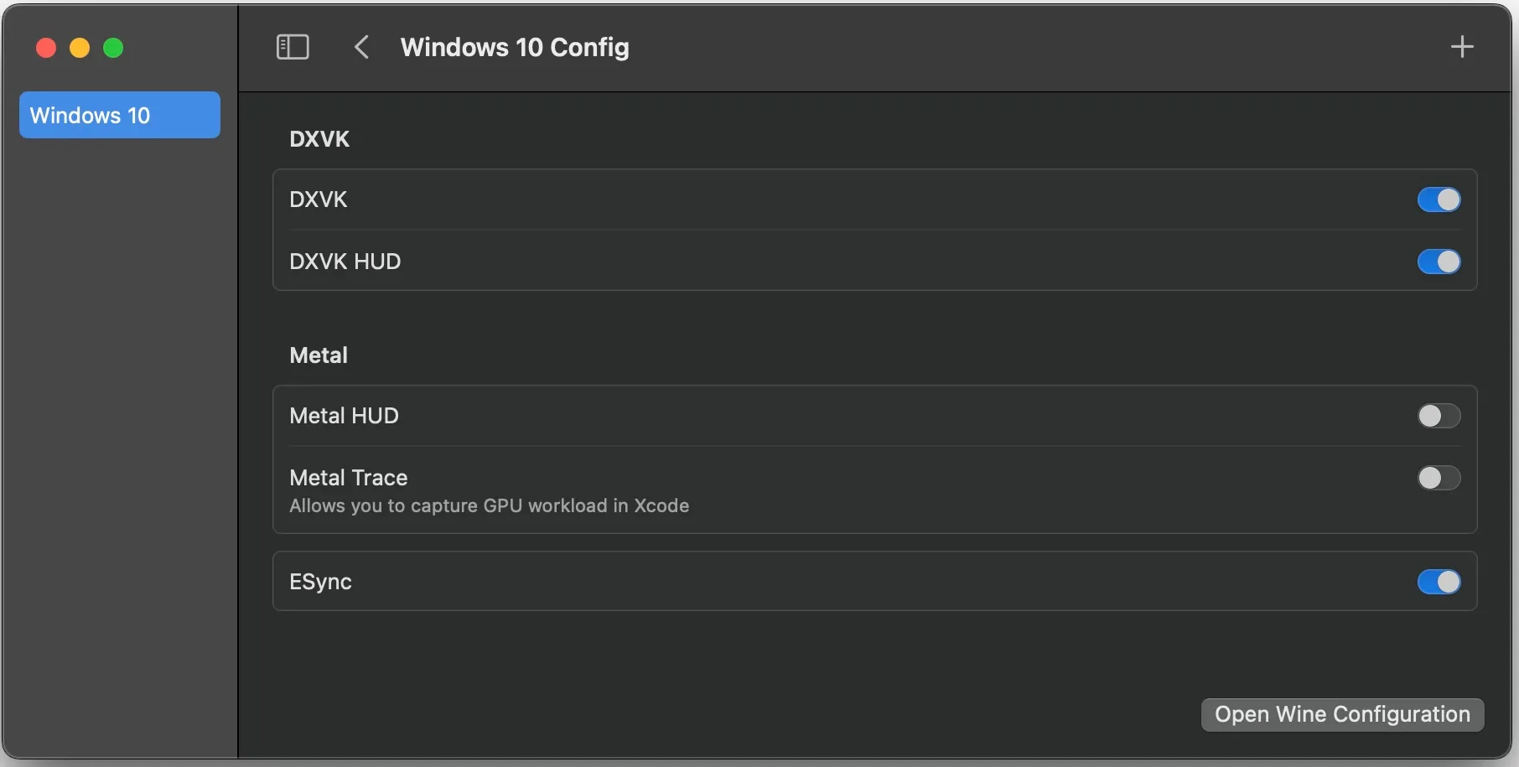Viewport: 1519px width, 767px height.
Task: Click the ESync row label
Action: click(x=320, y=581)
